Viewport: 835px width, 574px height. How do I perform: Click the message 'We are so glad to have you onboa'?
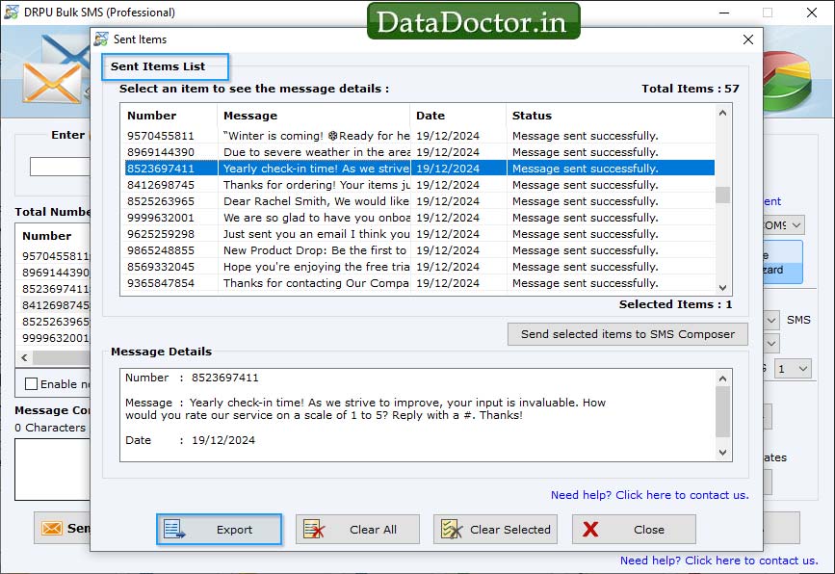coord(316,218)
